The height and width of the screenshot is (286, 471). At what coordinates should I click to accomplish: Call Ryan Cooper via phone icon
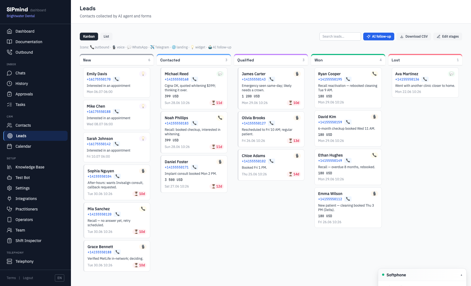tap(348, 79)
